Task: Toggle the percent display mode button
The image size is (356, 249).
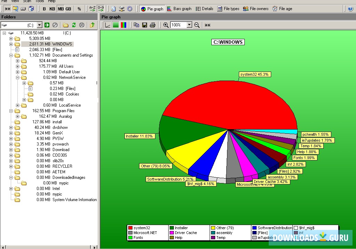Action: pyautogui.click(x=79, y=9)
